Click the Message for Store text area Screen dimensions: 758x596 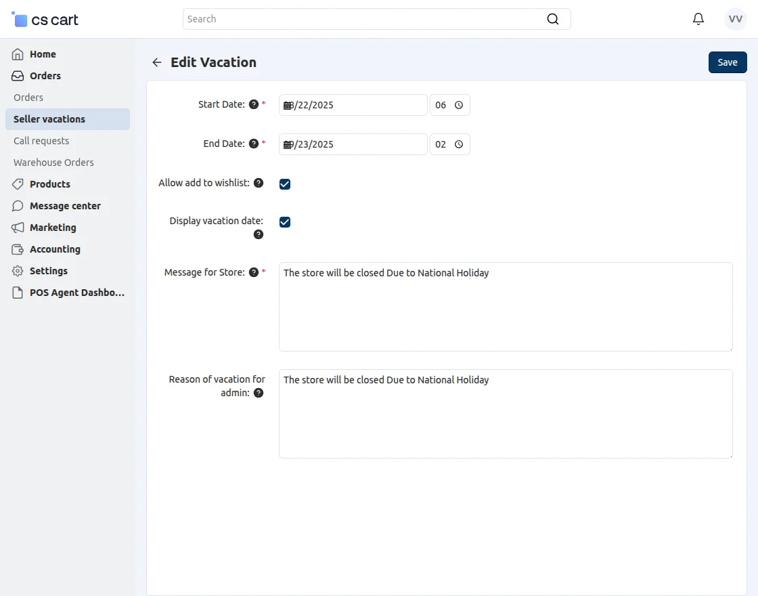(505, 307)
